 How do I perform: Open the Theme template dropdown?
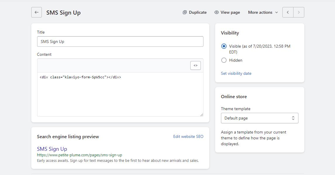260,118
